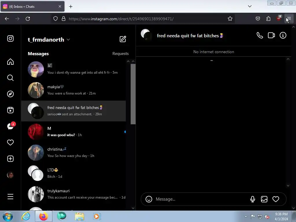Open chat with christina
Viewport: 296px width, 222px height.
(x=73, y=153)
